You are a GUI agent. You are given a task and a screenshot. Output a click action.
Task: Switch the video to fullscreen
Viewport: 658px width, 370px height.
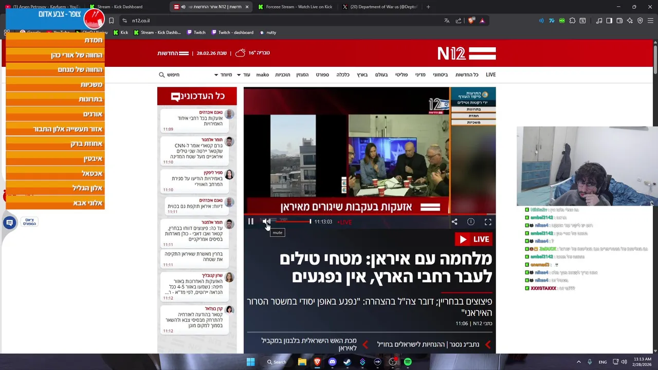[x=488, y=221]
